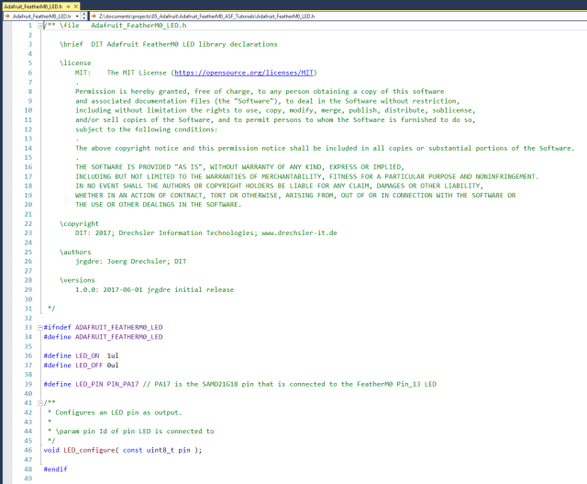Click 'jrgdre: Joerg Drechsler; DIT' on line 26
This screenshot has height=484, width=587.
coord(130,262)
